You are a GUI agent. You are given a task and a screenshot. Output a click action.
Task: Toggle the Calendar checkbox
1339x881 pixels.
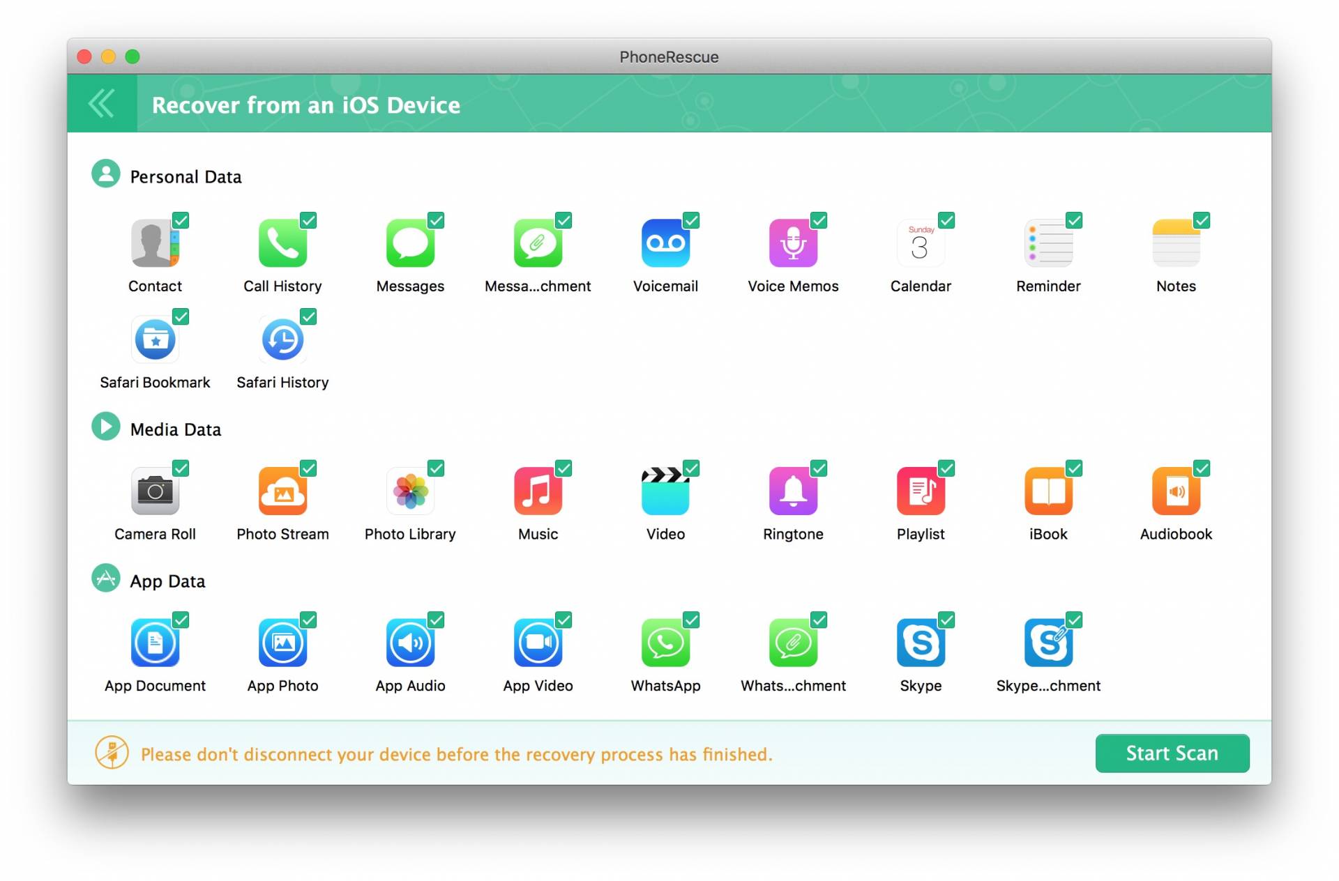[946, 220]
